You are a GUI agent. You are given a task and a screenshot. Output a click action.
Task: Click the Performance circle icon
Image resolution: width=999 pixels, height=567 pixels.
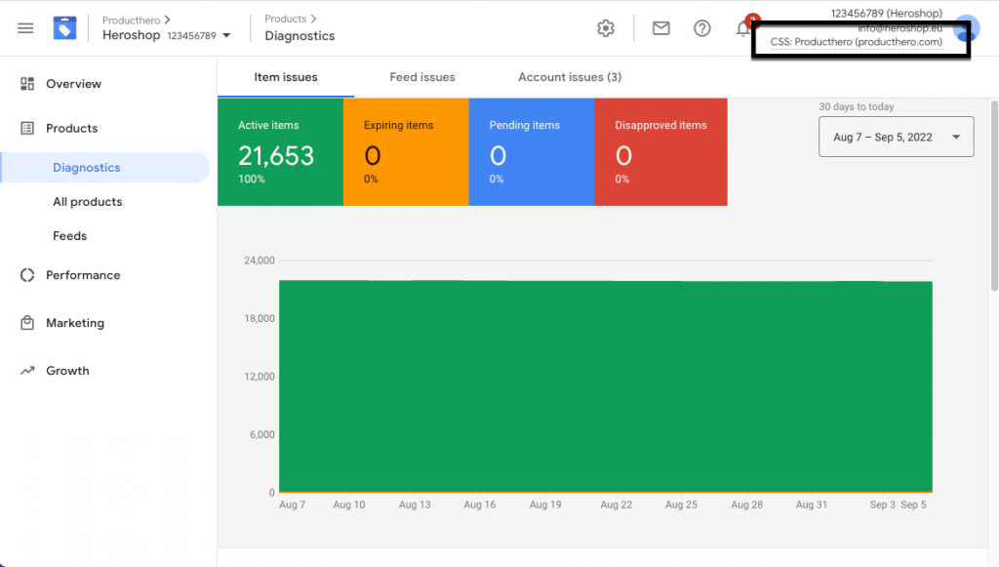[x=26, y=275]
